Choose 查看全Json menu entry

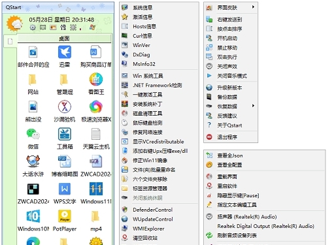(x=265, y=155)
